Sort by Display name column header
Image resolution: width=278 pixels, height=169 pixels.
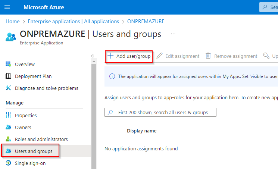142,131
